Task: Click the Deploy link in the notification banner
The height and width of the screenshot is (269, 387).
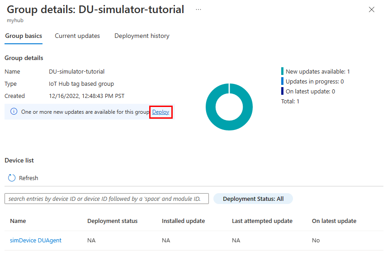Action: pos(160,111)
